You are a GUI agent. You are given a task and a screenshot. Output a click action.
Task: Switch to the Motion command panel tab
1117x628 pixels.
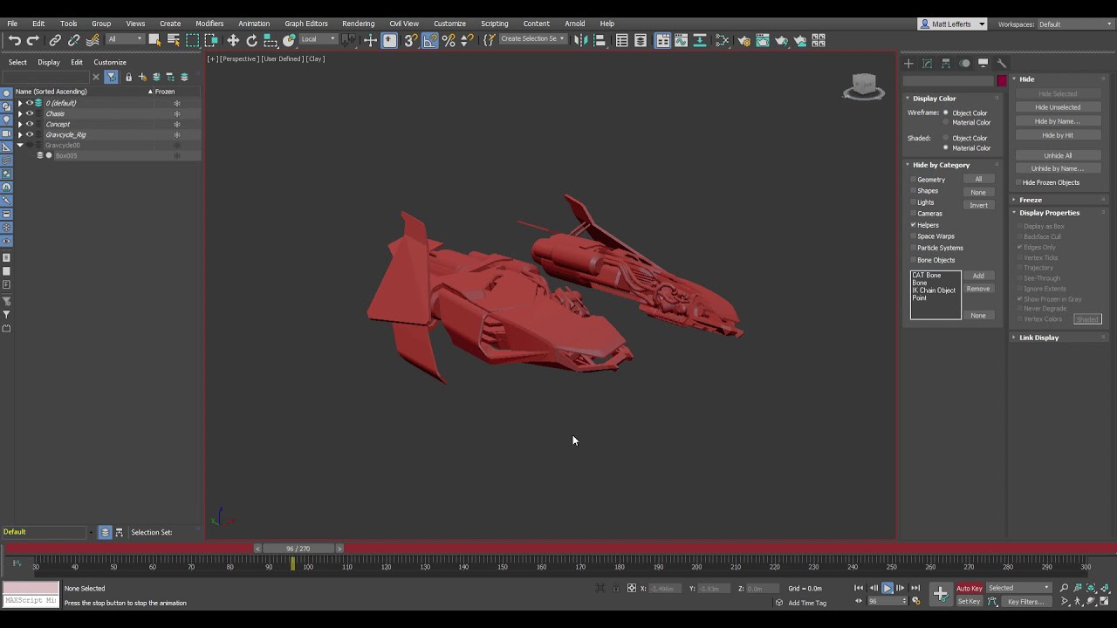pyautogui.click(x=964, y=63)
